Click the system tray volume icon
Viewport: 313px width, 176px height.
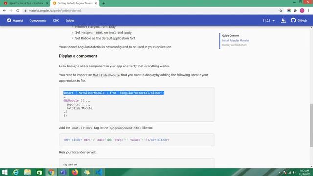294,172
